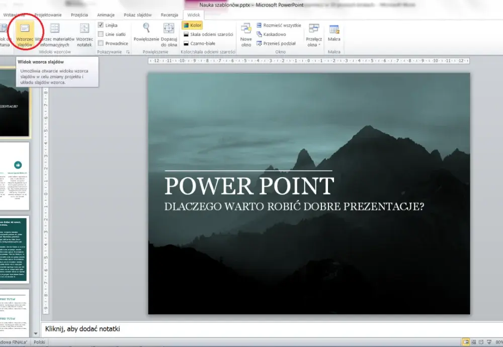Arrange windows Kaskadowo
Viewport: 503px width, 347px height.
[271, 34]
